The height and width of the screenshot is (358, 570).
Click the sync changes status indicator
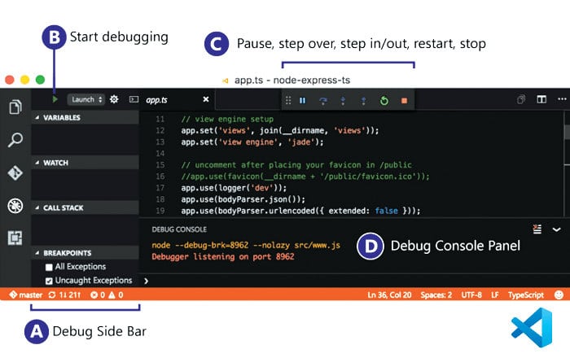click(x=64, y=295)
